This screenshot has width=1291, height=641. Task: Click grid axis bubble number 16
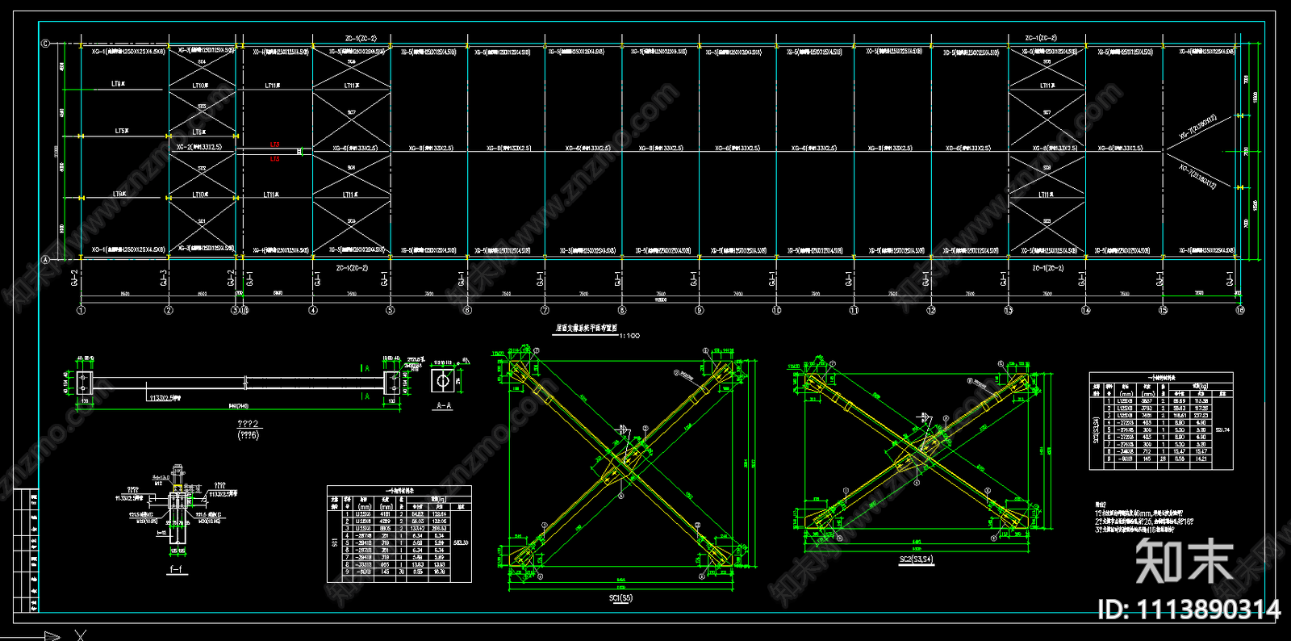[1240, 310]
